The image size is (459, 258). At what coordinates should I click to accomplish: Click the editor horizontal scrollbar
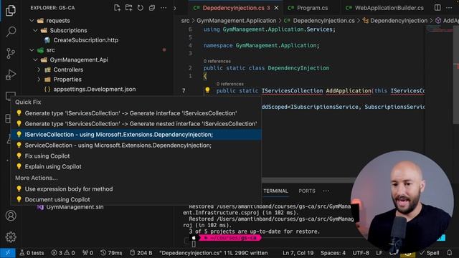pyautogui.click(x=309, y=180)
